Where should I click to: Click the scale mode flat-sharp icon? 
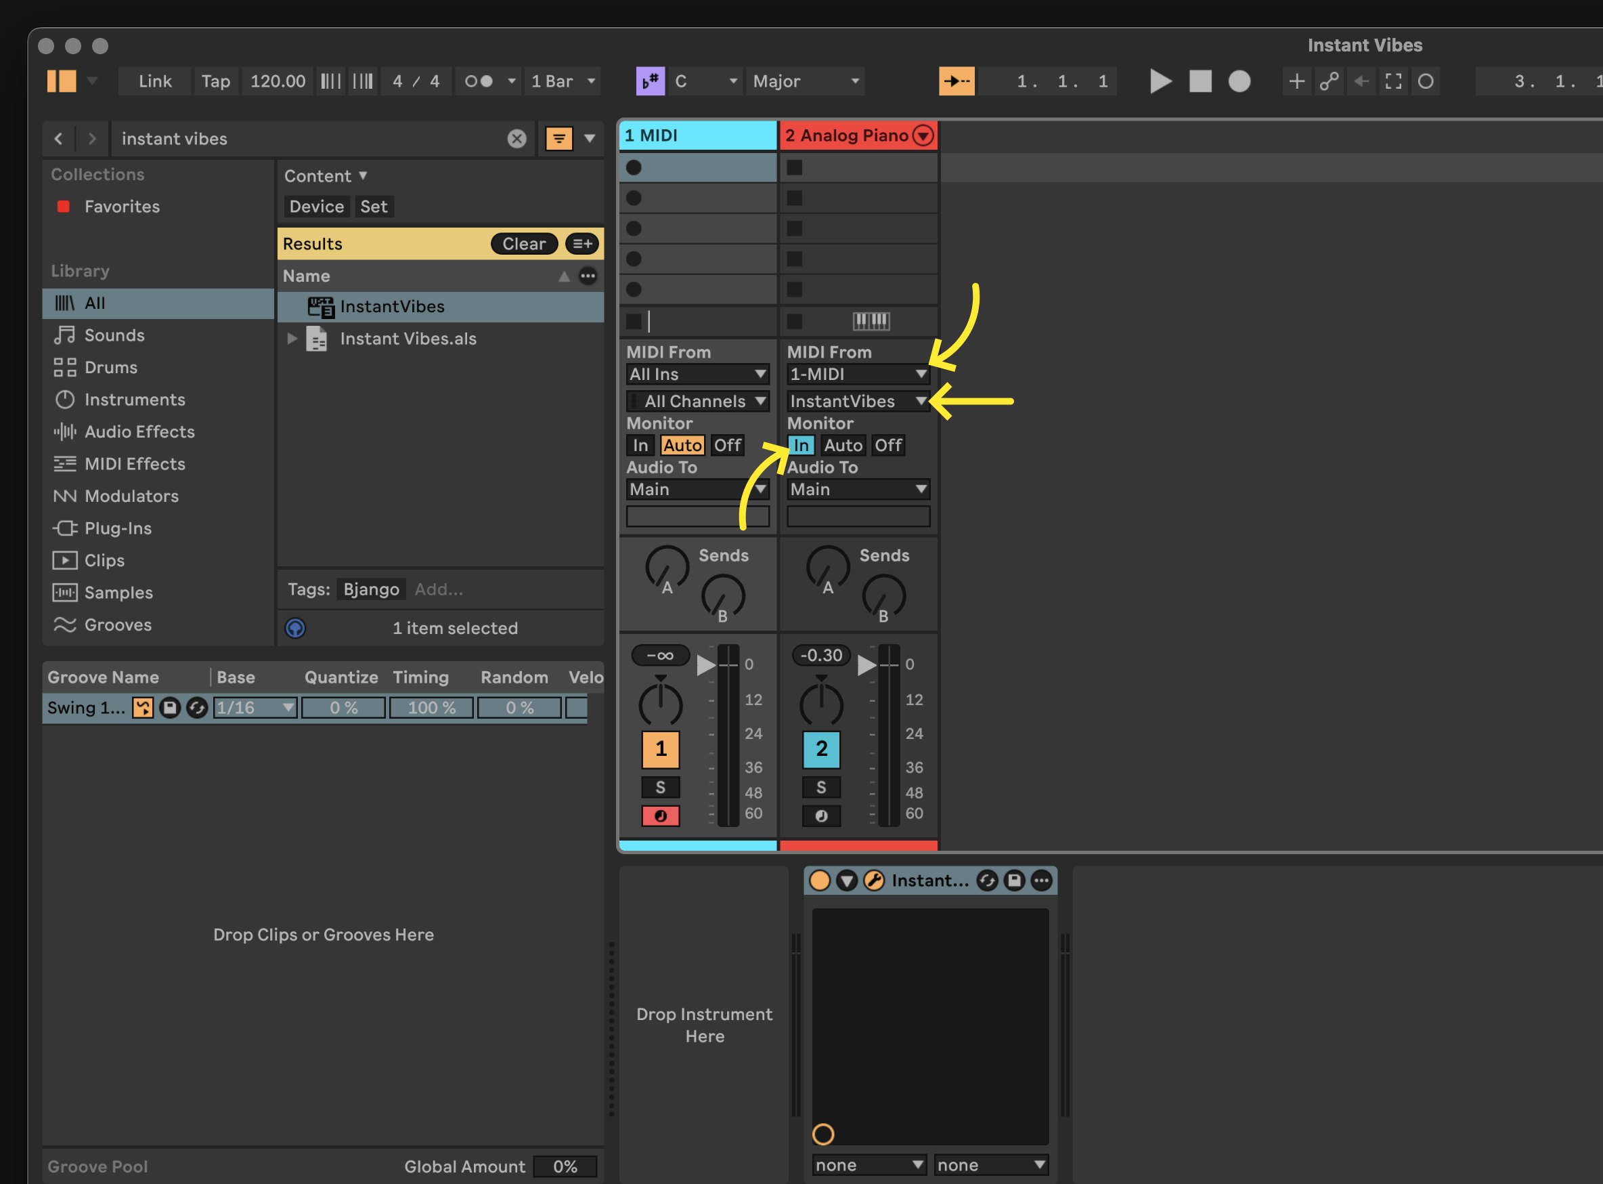coord(651,81)
